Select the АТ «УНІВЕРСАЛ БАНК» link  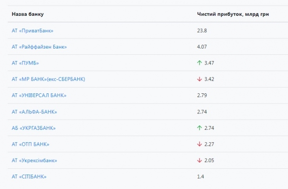[39, 95]
